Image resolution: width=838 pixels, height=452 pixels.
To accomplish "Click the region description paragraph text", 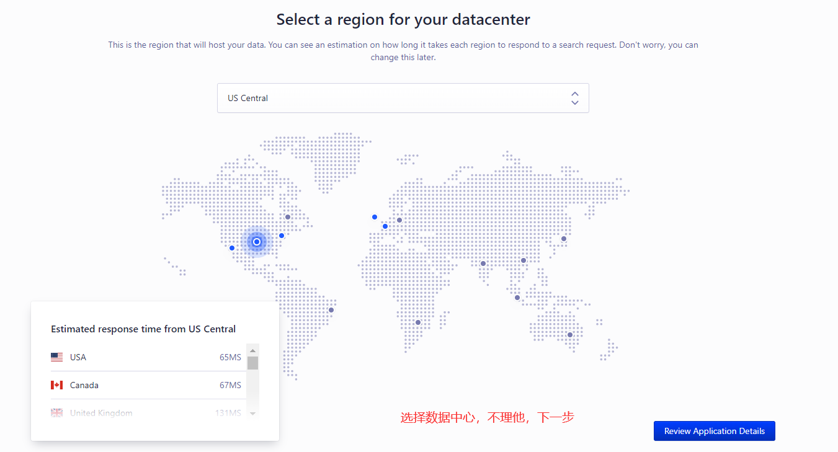I will [x=403, y=51].
